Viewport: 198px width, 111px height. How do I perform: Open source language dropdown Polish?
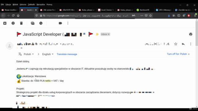29,54
